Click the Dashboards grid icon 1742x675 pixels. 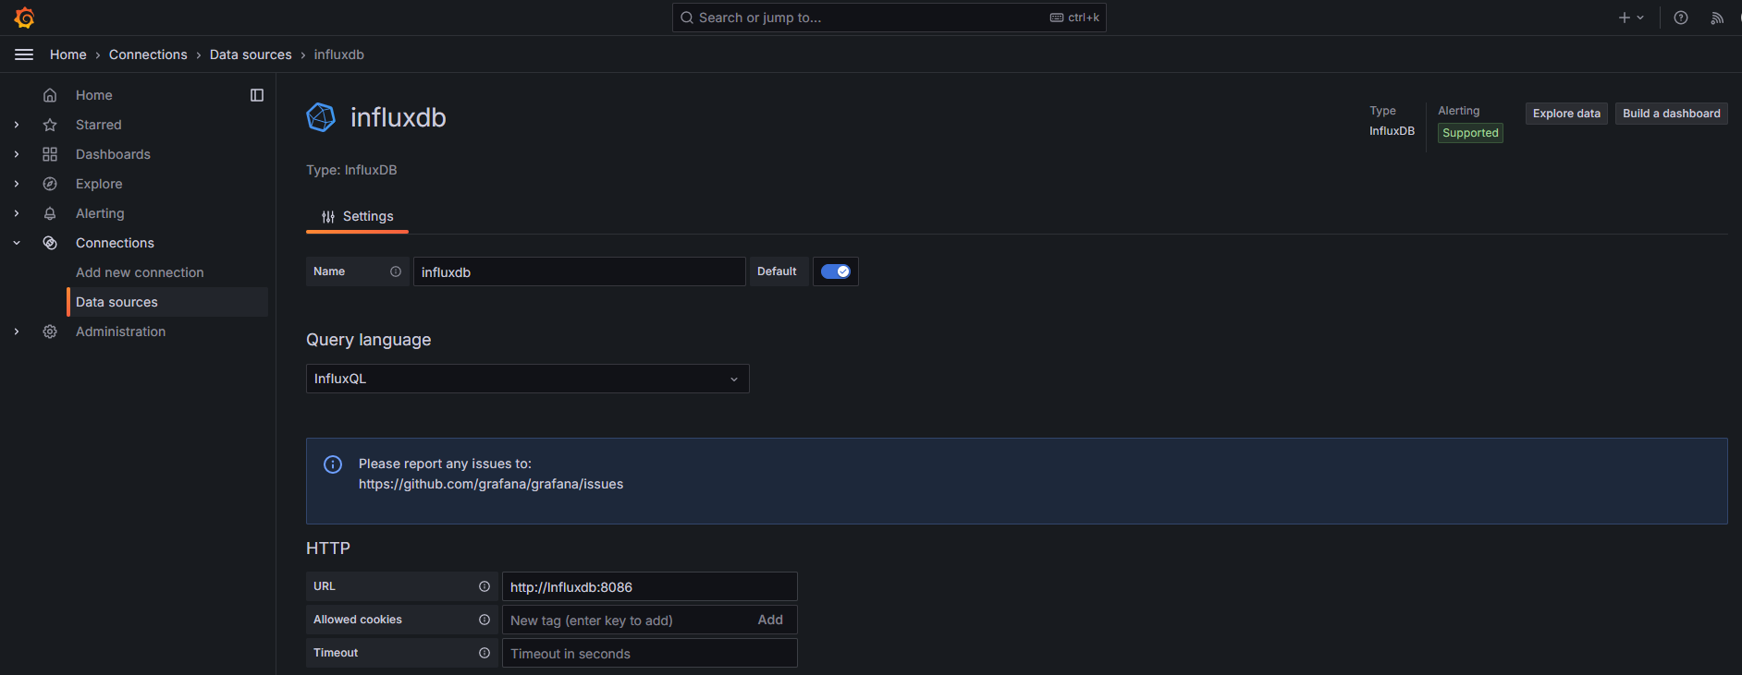point(50,154)
